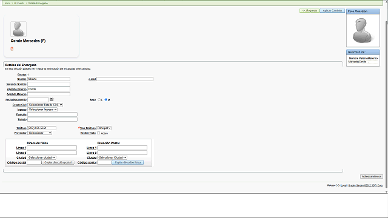This screenshot has width=388, height=218.
Task: Click the Posición input field
Action: click(52, 114)
